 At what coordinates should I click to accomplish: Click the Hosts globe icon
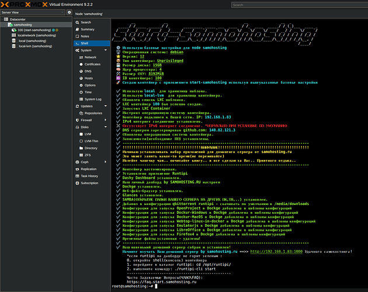pyautogui.click(x=81, y=78)
